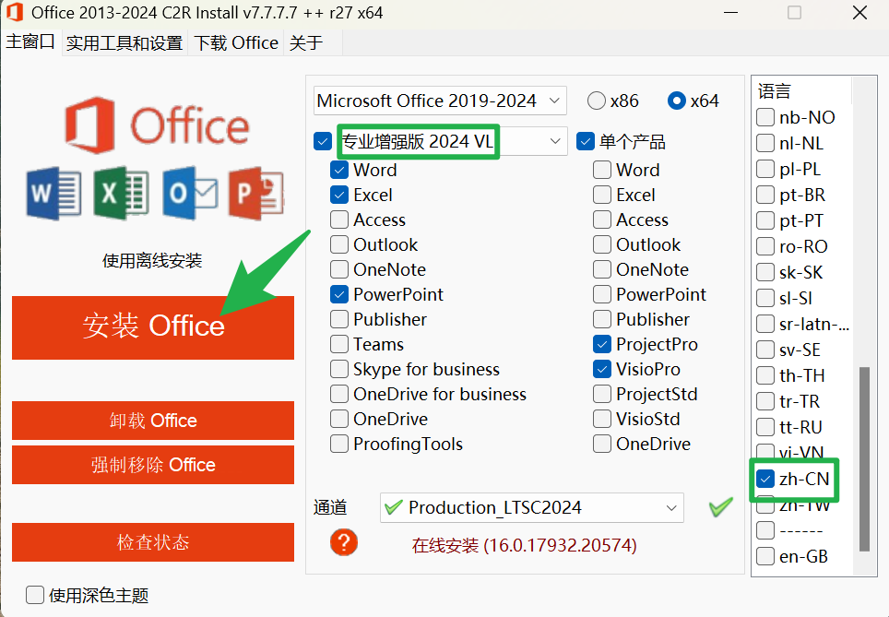Uncheck Excel in the left product list
Viewport: 889px width, 617px height.
click(x=338, y=195)
